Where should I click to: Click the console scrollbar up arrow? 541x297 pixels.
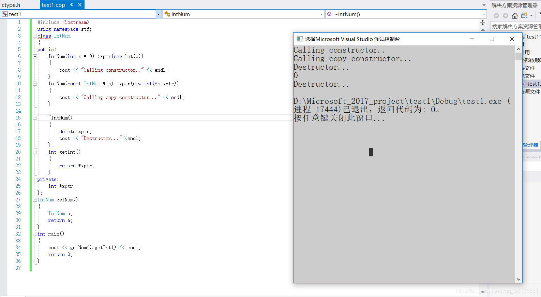pos(519,49)
